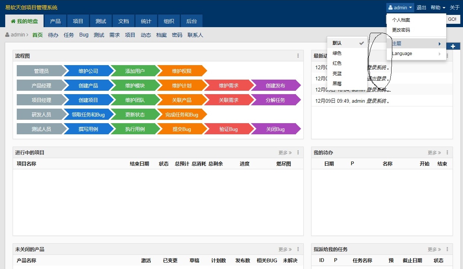Image resolution: width=463 pixels, height=269 pixels.
Task: Click the 维护公司 flow step
Action: coord(88,71)
